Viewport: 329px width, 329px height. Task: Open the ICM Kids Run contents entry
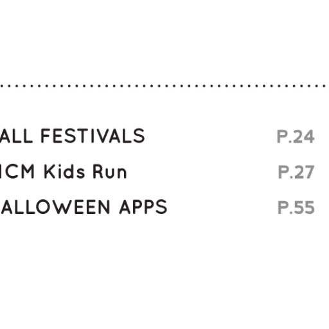tap(64, 172)
